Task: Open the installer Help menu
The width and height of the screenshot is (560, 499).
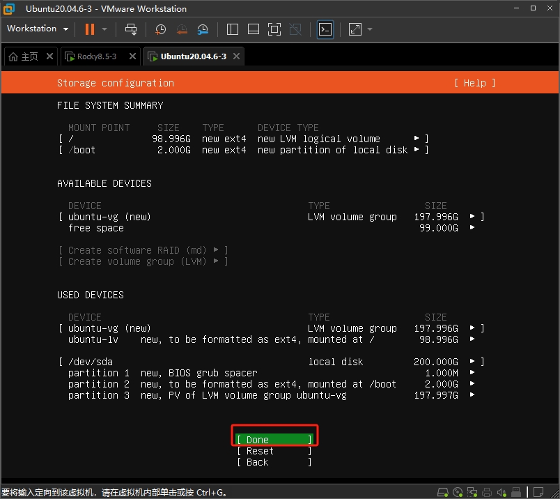Action: coord(474,84)
